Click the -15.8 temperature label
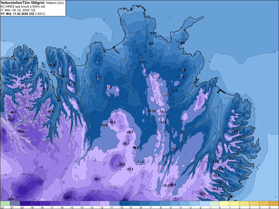The image size is (279, 209). point(50,111)
